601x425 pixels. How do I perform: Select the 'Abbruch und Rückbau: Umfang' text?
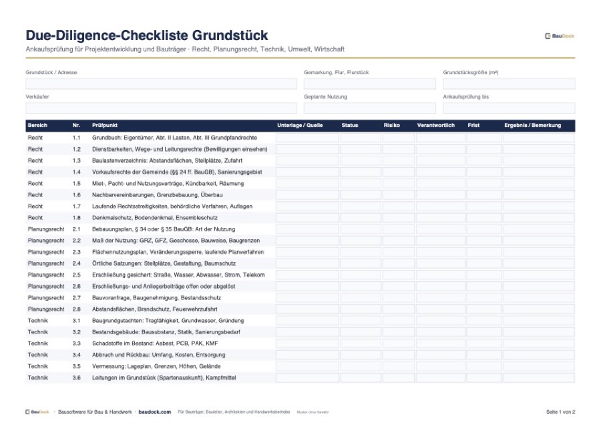click(x=159, y=355)
